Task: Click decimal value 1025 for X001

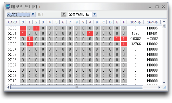Action: tap(136, 33)
